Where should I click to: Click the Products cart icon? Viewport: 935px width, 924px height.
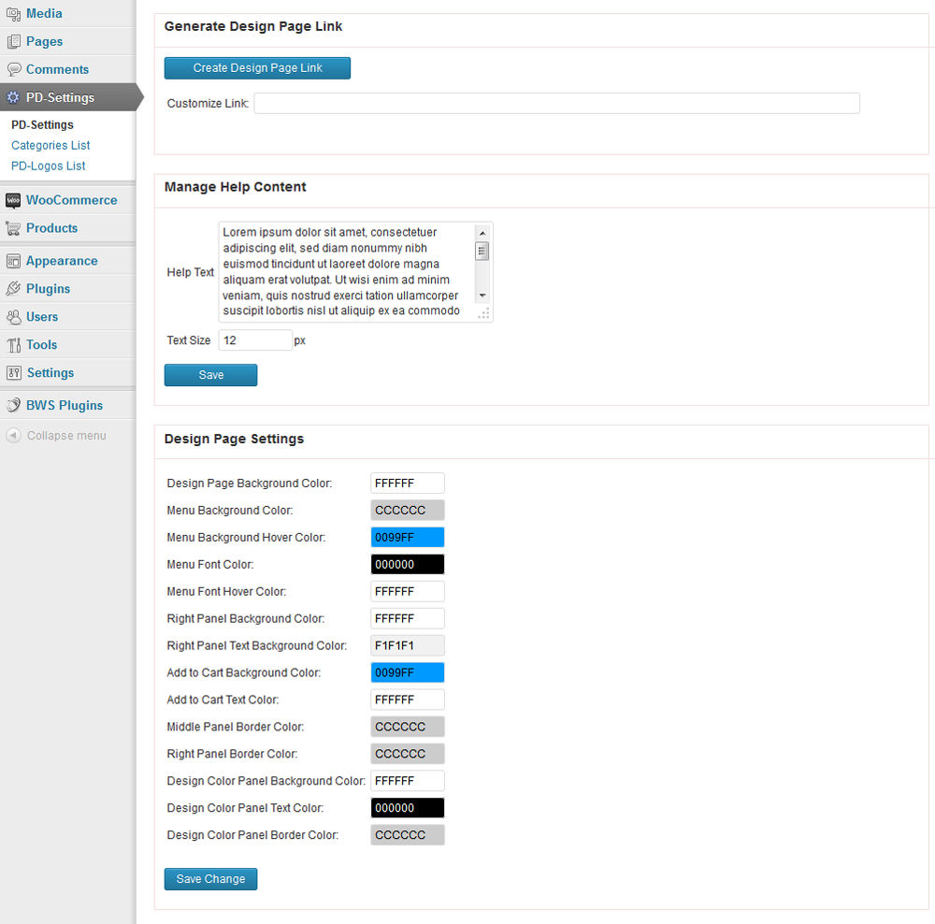(x=13, y=228)
